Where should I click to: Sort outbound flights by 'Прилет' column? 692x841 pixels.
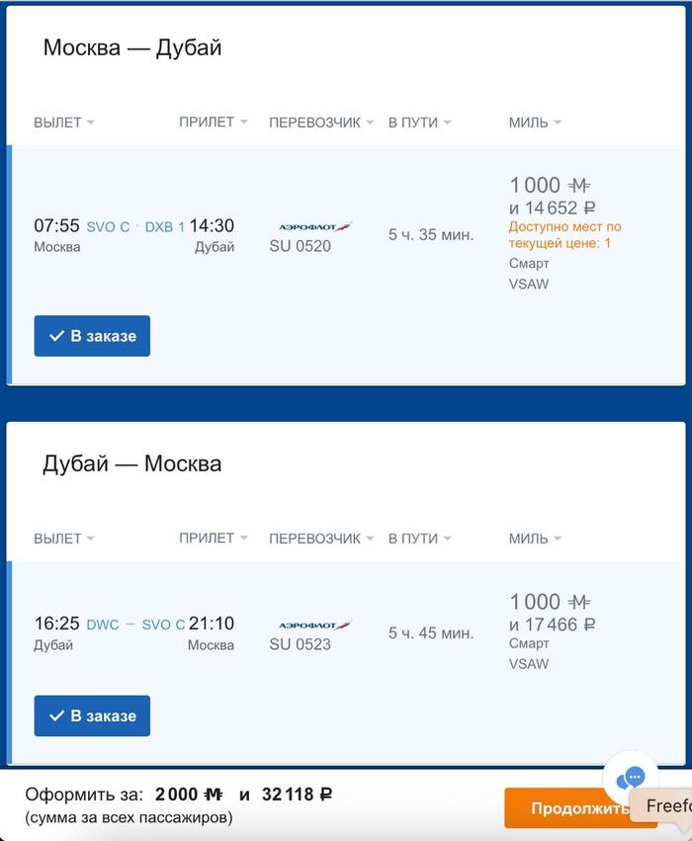pos(213,123)
